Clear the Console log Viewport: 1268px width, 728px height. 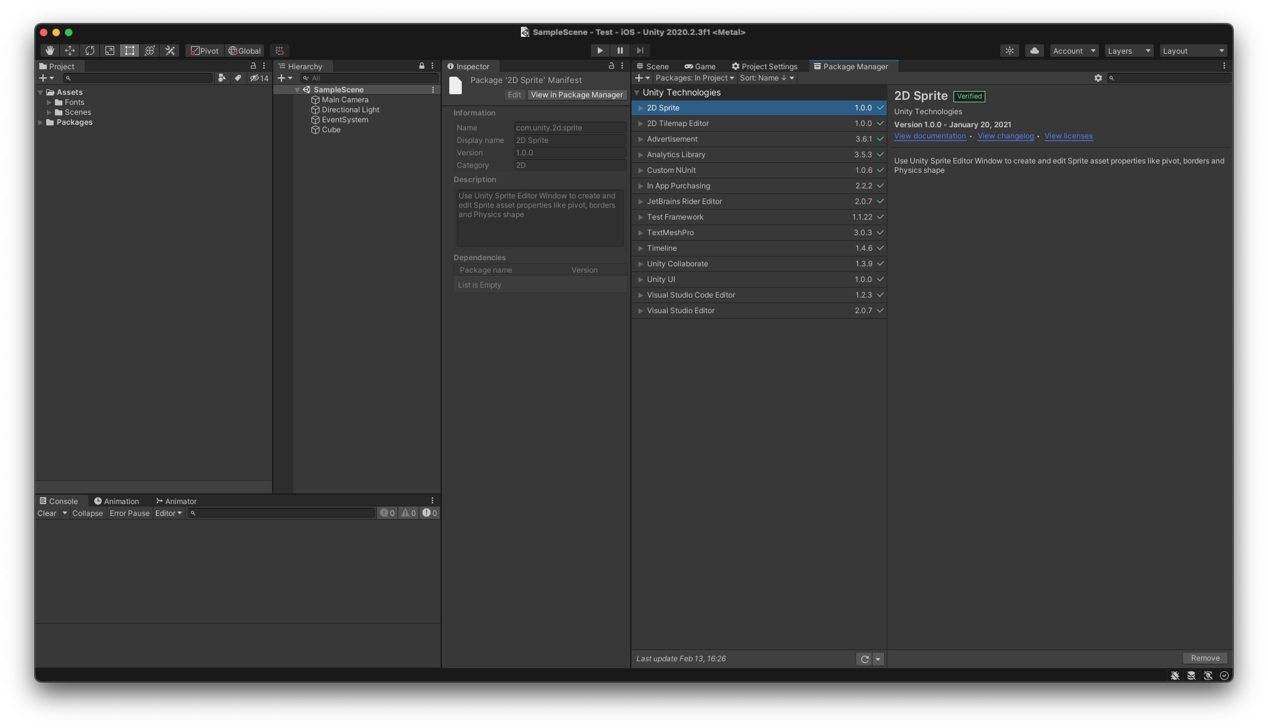pyautogui.click(x=47, y=513)
